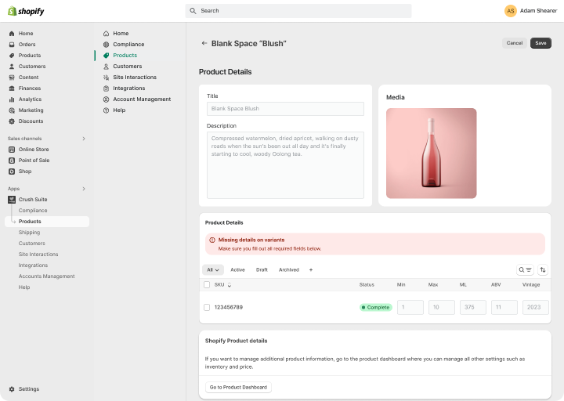The width and height of the screenshot is (564, 401).
Task: Click the Analytics icon in the sidebar
Action: click(12, 99)
